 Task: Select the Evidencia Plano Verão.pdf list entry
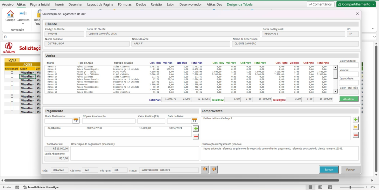[217, 118]
